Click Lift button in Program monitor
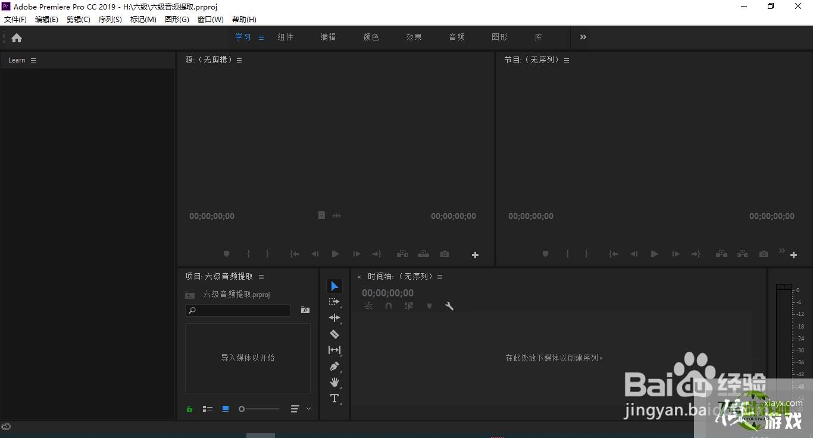 722,254
